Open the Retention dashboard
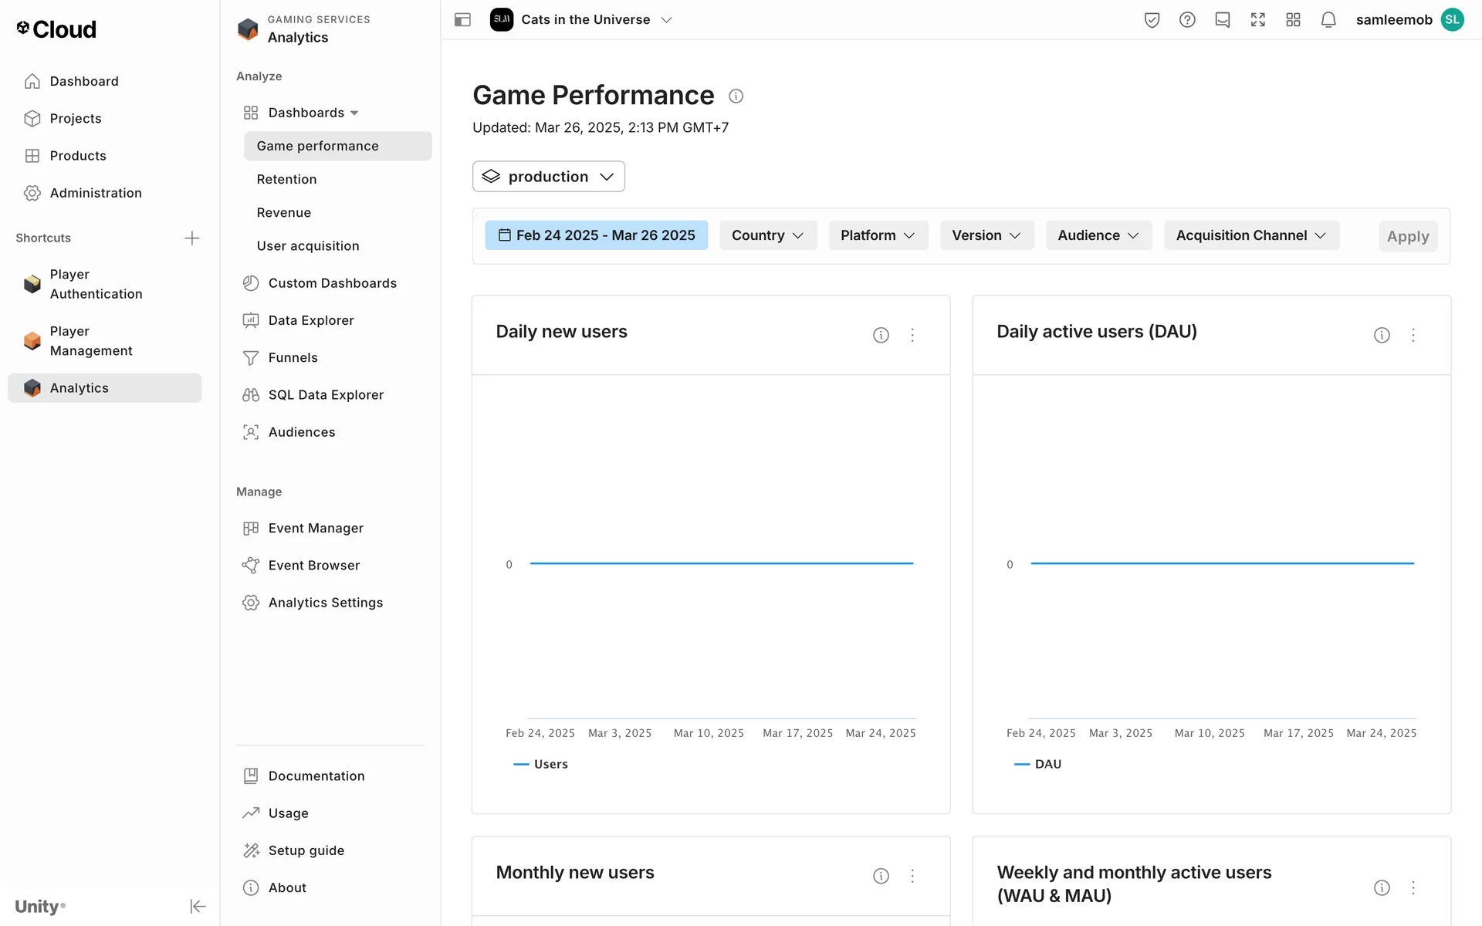The width and height of the screenshot is (1482, 926). (x=286, y=179)
